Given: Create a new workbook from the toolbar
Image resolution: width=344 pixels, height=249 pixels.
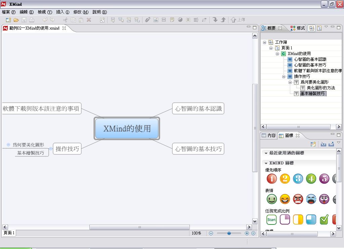Looking at the screenshot, I should (8, 20).
